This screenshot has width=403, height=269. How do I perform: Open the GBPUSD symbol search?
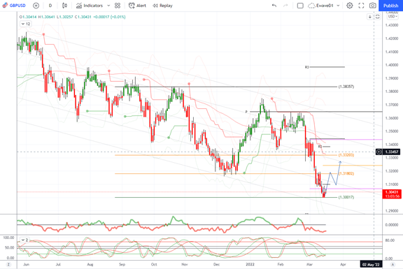click(x=14, y=6)
